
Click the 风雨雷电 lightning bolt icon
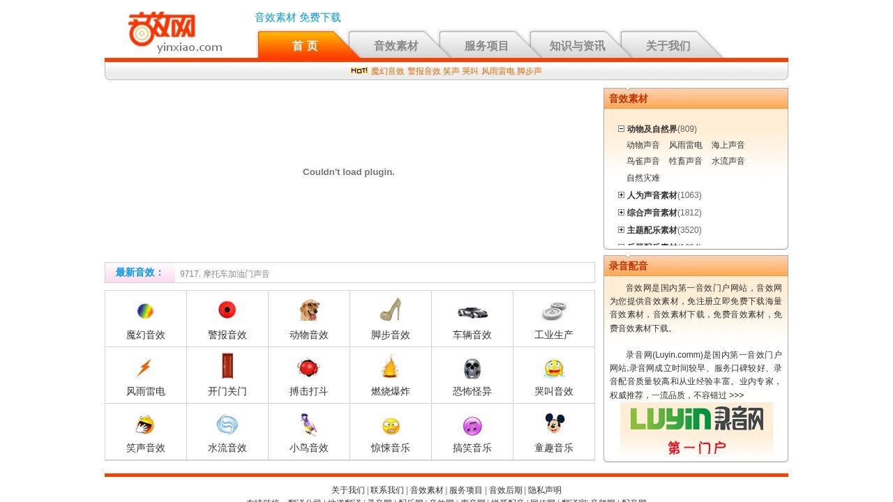pos(145,368)
